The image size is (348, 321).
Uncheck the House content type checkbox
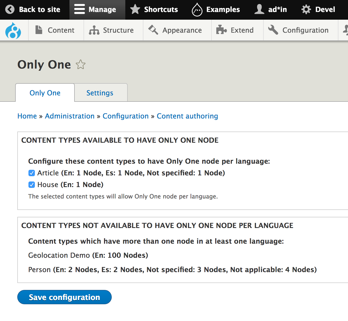coord(32,185)
